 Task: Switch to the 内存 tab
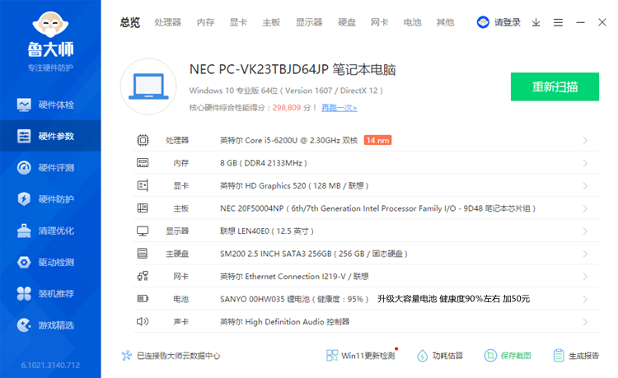pos(206,22)
